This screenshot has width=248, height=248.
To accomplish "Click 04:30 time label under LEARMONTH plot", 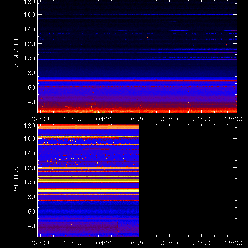I will (x=137, y=119).
